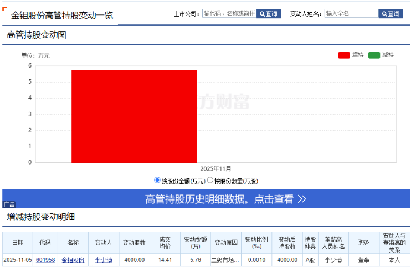Viewport: 416px width, 277px height.
Task: Click the 高管持股变动图 section heading
Action: pos(37,35)
